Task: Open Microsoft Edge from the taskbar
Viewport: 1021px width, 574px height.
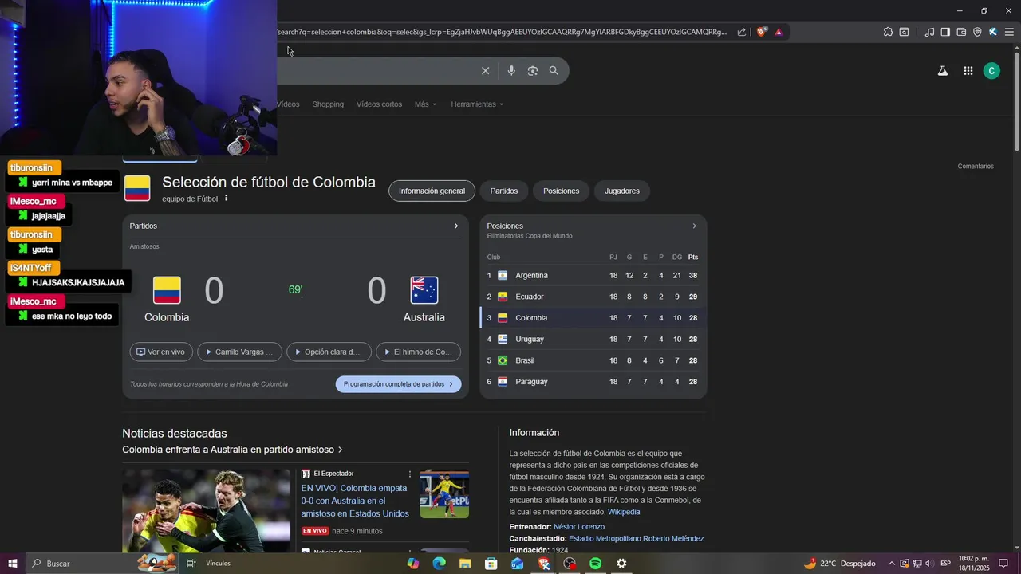Action: (x=439, y=564)
